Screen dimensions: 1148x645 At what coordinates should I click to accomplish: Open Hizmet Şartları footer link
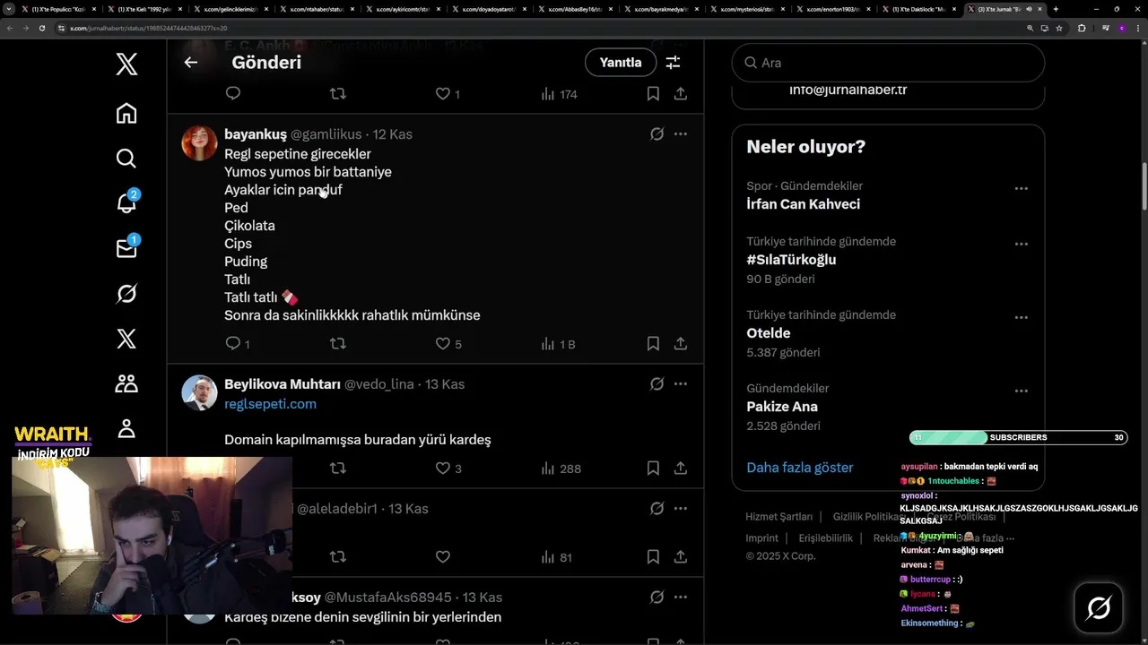tap(778, 517)
